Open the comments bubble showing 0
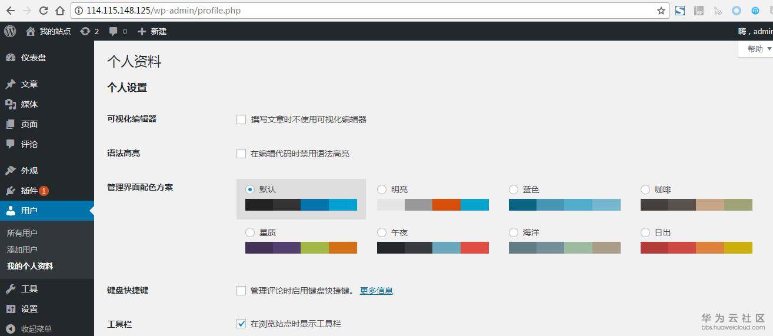Viewport: 773px width, 336px height. (118, 31)
